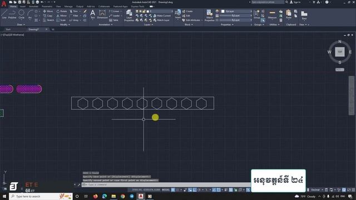356x200 pixels.
Task: Expand the Block panel
Action: (189, 24)
